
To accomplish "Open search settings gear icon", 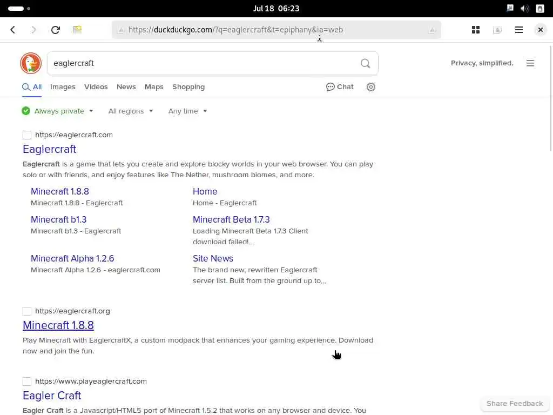I will pos(370,87).
